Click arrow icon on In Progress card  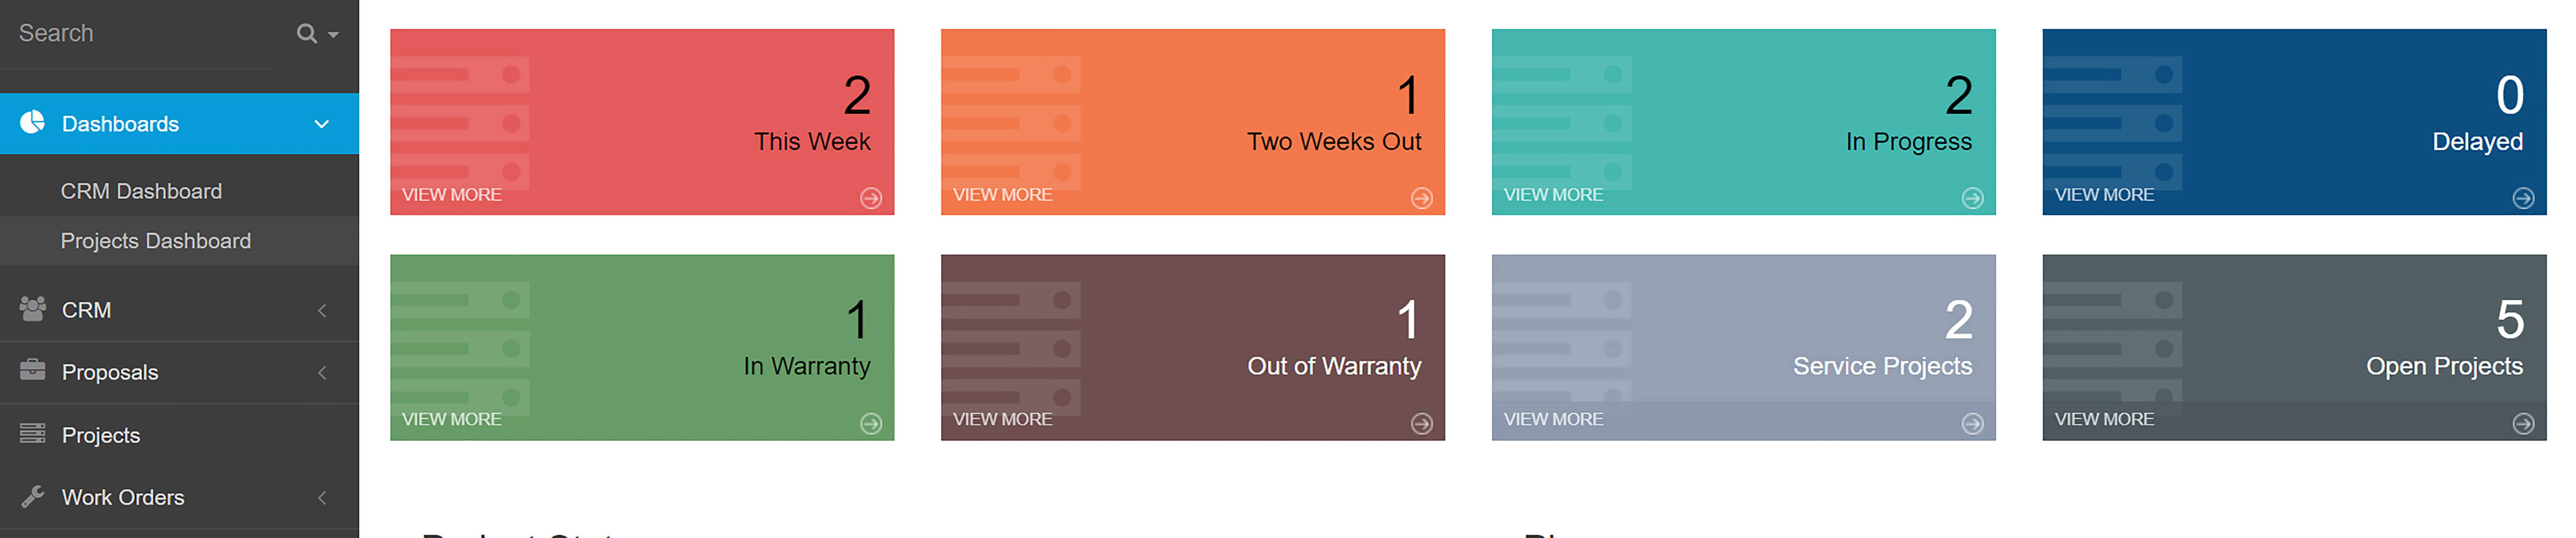[x=1973, y=198]
